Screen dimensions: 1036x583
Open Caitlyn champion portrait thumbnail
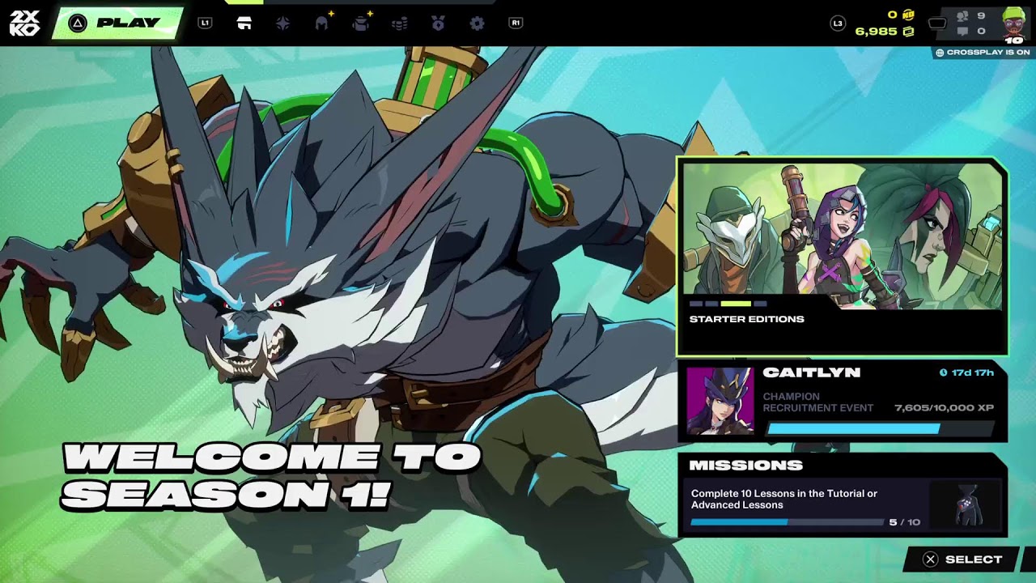pyautogui.click(x=720, y=401)
